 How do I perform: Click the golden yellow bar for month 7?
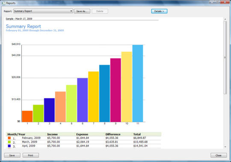(94, 97)
